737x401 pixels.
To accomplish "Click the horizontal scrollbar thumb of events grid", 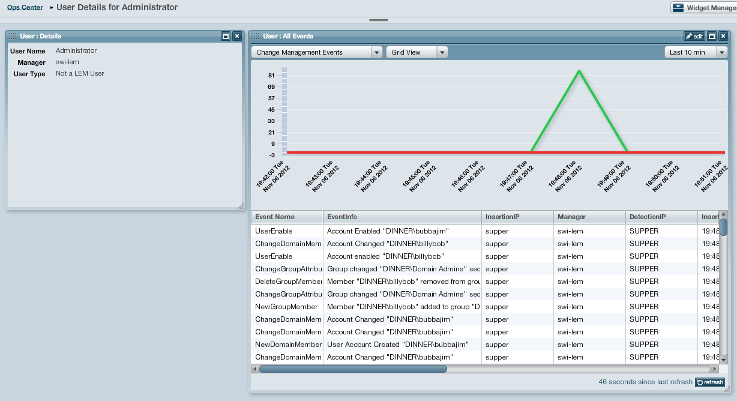I will (353, 369).
